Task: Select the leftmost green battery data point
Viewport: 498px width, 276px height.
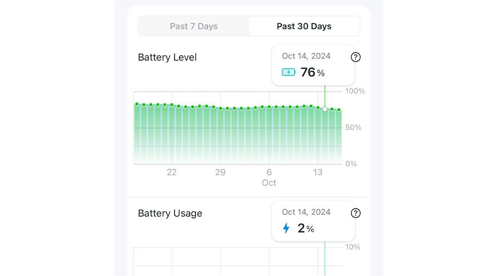Action: (137, 104)
